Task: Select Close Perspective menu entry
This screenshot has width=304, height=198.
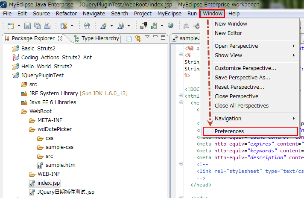Action: point(250,96)
